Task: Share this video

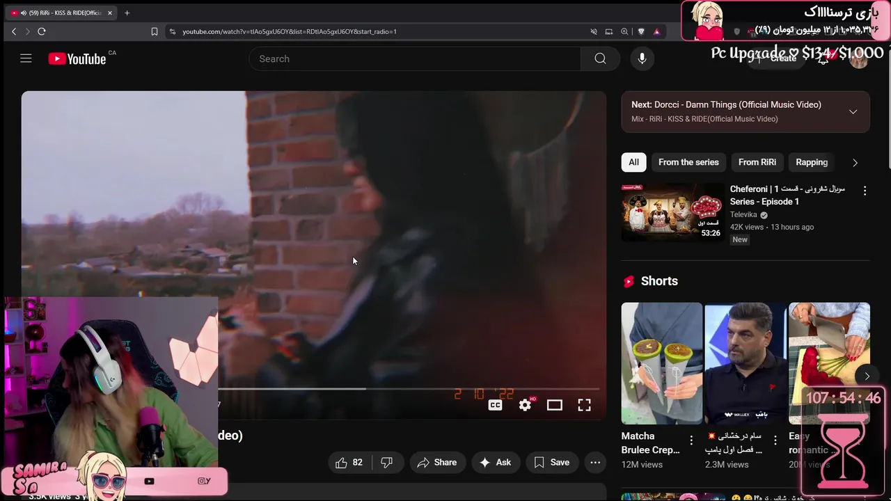Action: [x=437, y=462]
